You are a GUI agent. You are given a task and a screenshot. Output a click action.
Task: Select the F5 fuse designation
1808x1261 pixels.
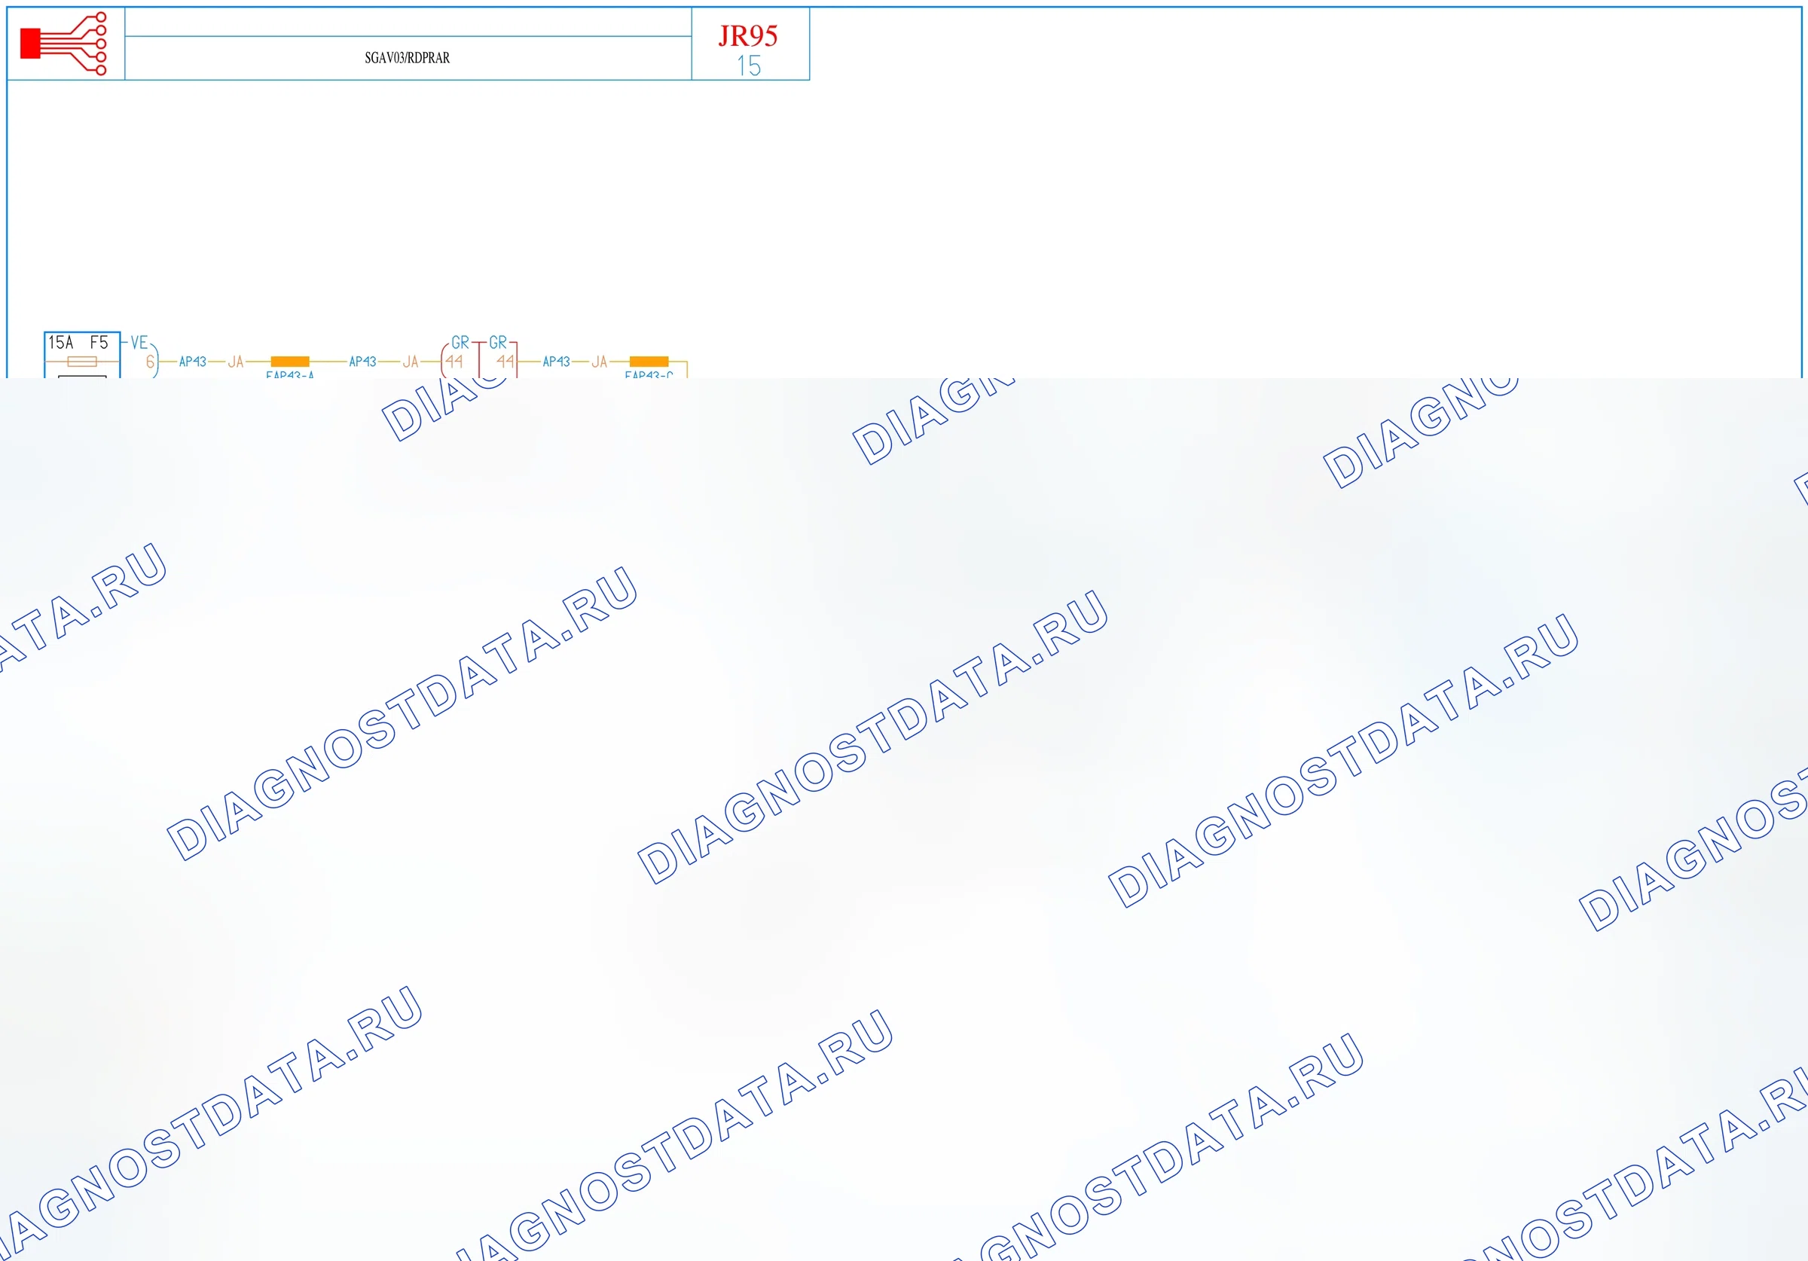coord(99,343)
